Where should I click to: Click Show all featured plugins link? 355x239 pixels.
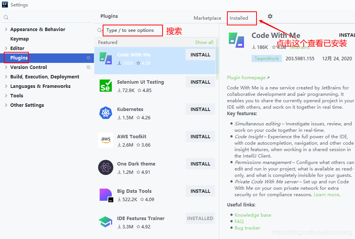click(204, 42)
